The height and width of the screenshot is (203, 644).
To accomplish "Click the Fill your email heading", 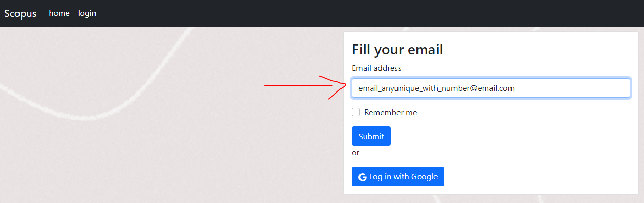I will pos(397,50).
